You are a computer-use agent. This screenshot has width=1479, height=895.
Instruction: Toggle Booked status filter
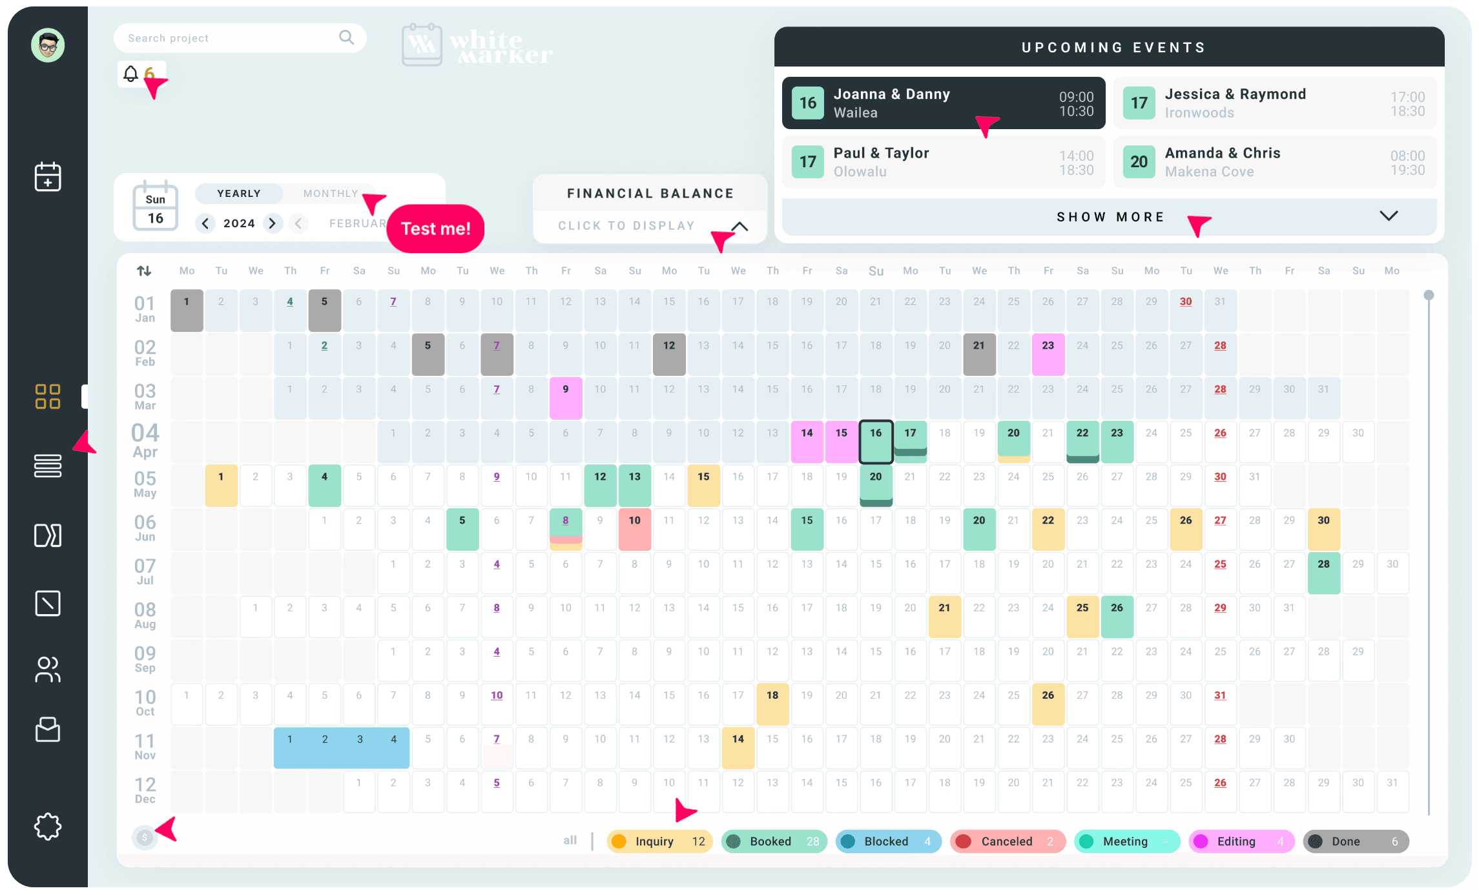774,841
